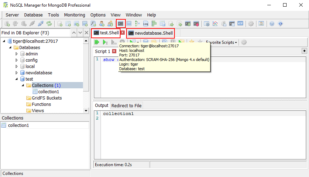Click the help question mark icon
Image resolution: width=309 pixels, height=177 pixels.
click(x=272, y=23)
